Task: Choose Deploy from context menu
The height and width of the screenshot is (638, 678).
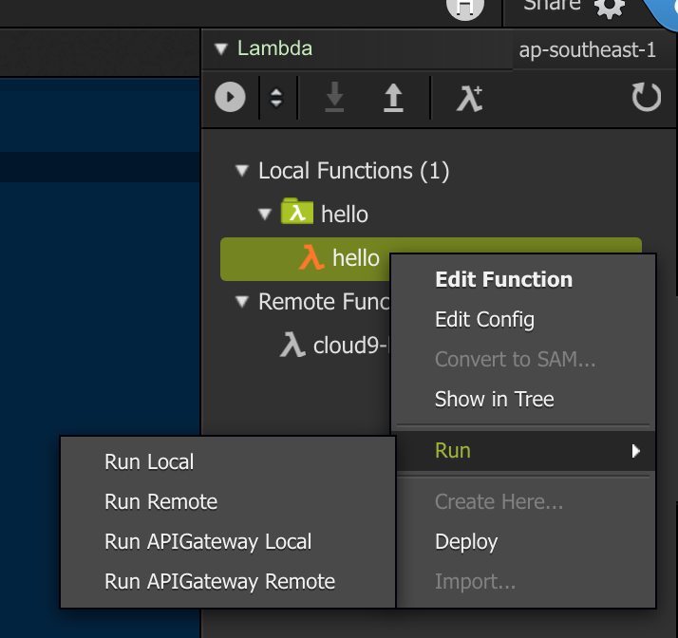Action: coord(466,541)
